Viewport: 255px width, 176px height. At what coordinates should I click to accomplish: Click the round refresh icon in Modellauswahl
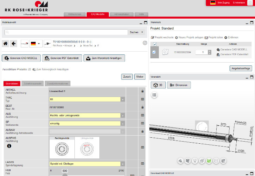pyautogui.click(x=145, y=43)
